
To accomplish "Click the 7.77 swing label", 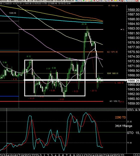I will pyautogui.click(x=48, y=69).
